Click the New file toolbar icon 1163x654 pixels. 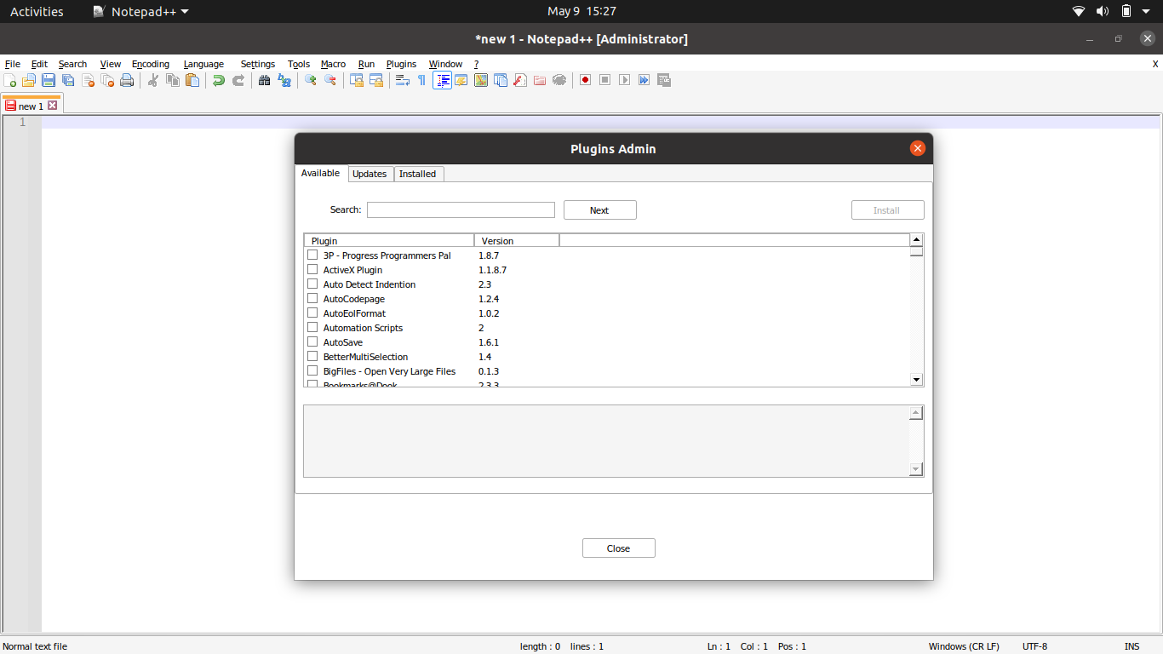click(x=10, y=80)
